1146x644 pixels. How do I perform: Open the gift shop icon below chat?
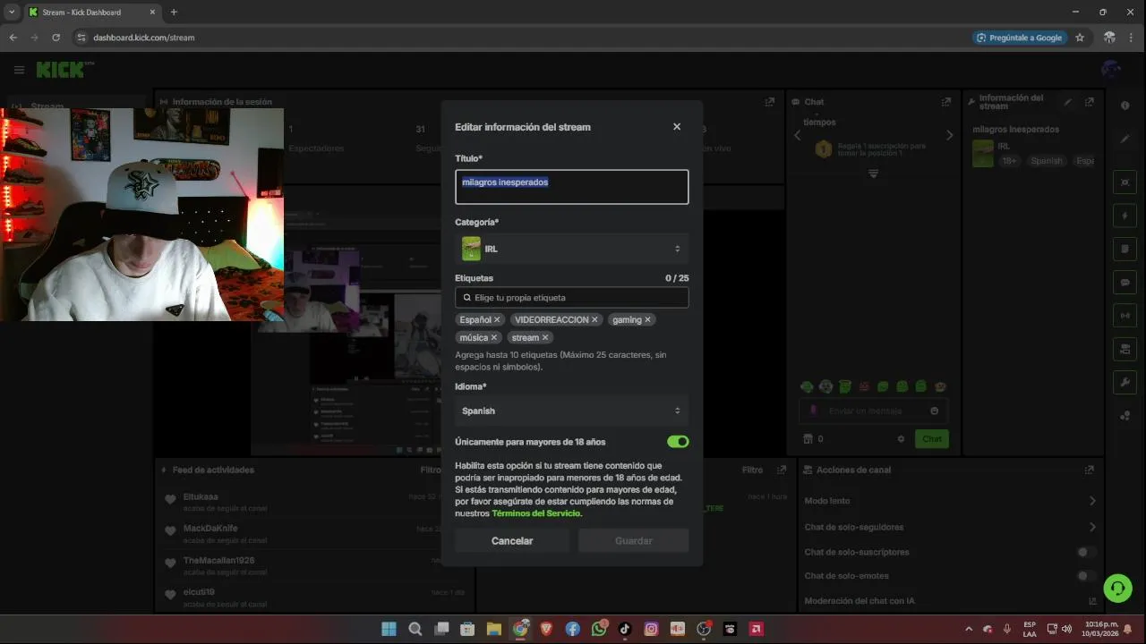point(808,439)
